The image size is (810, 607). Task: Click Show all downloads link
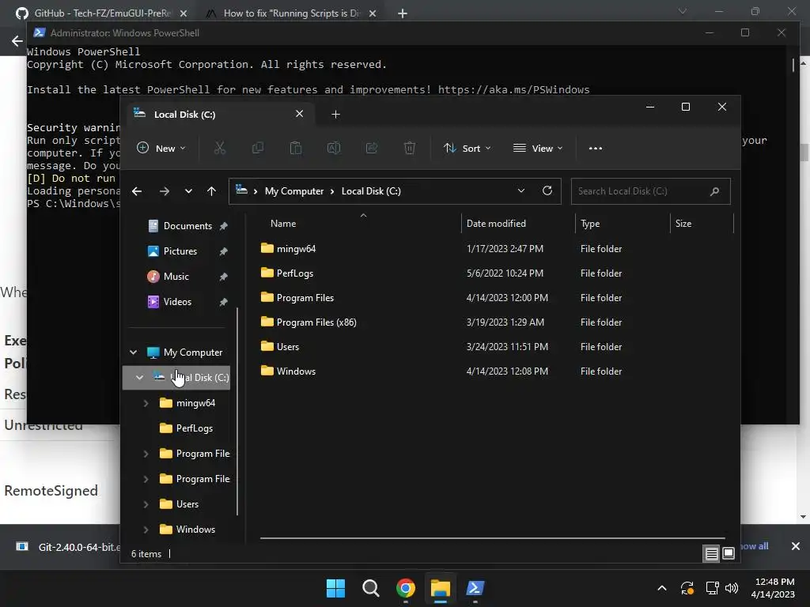(x=755, y=546)
